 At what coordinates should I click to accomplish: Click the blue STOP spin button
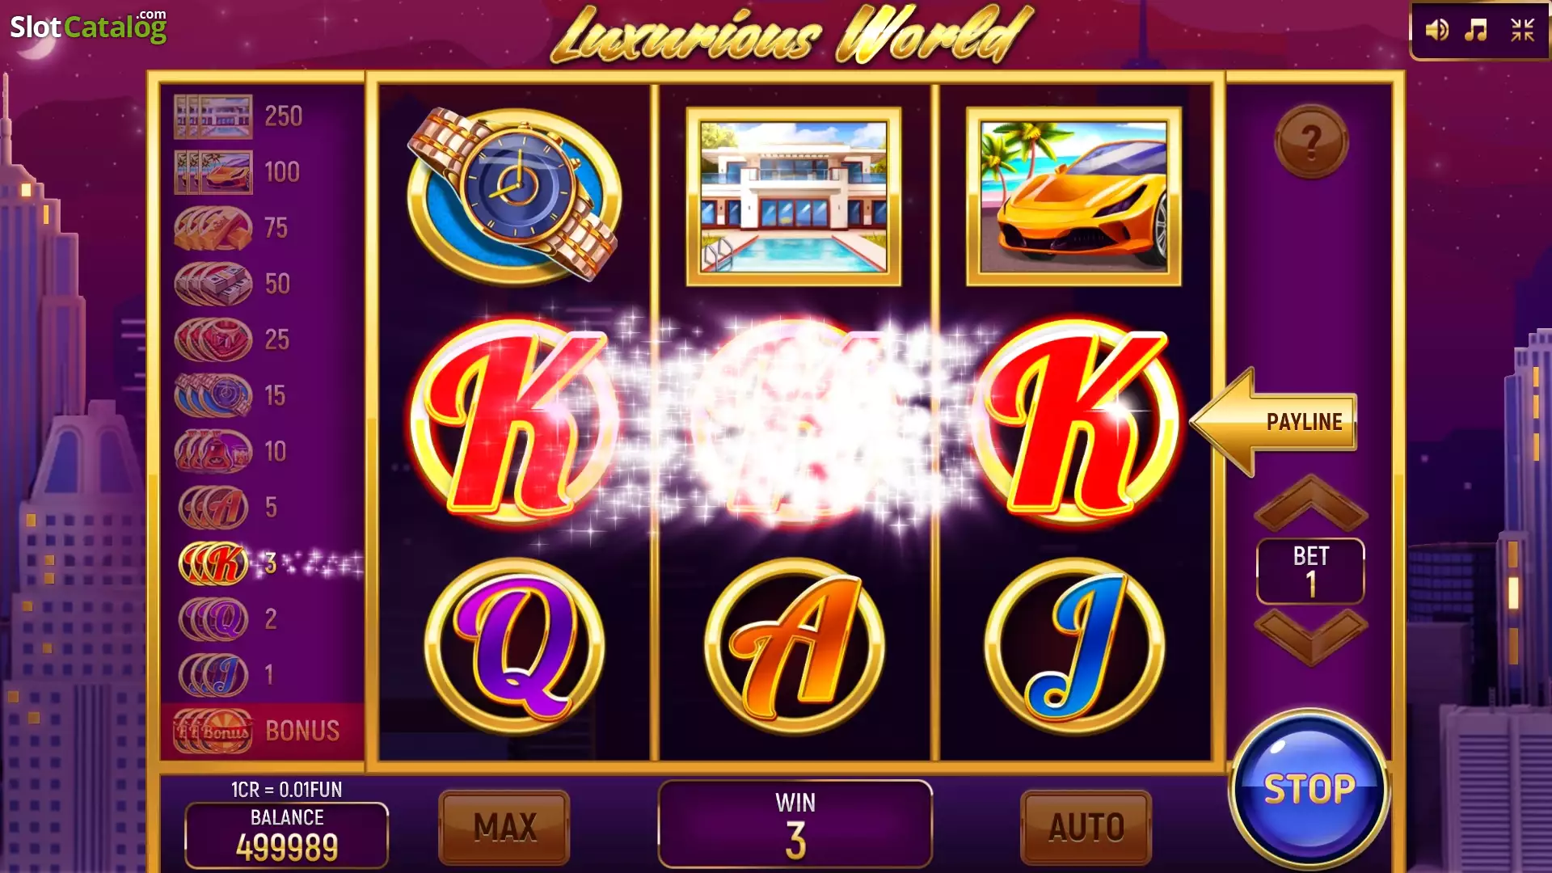[1309, 789]
